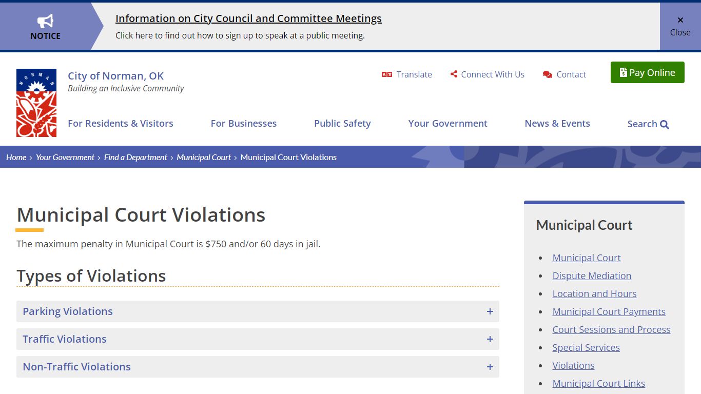Click the plus icon on Parking Violations
Image resolution: width=701 pixels, height=394 pixels.
(x=490, y=311)
